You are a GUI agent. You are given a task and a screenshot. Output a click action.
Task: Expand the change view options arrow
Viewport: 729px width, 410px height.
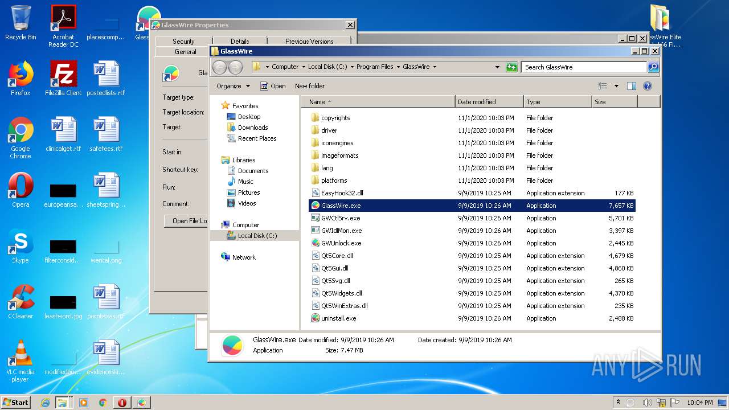click(x=616, y=86)
